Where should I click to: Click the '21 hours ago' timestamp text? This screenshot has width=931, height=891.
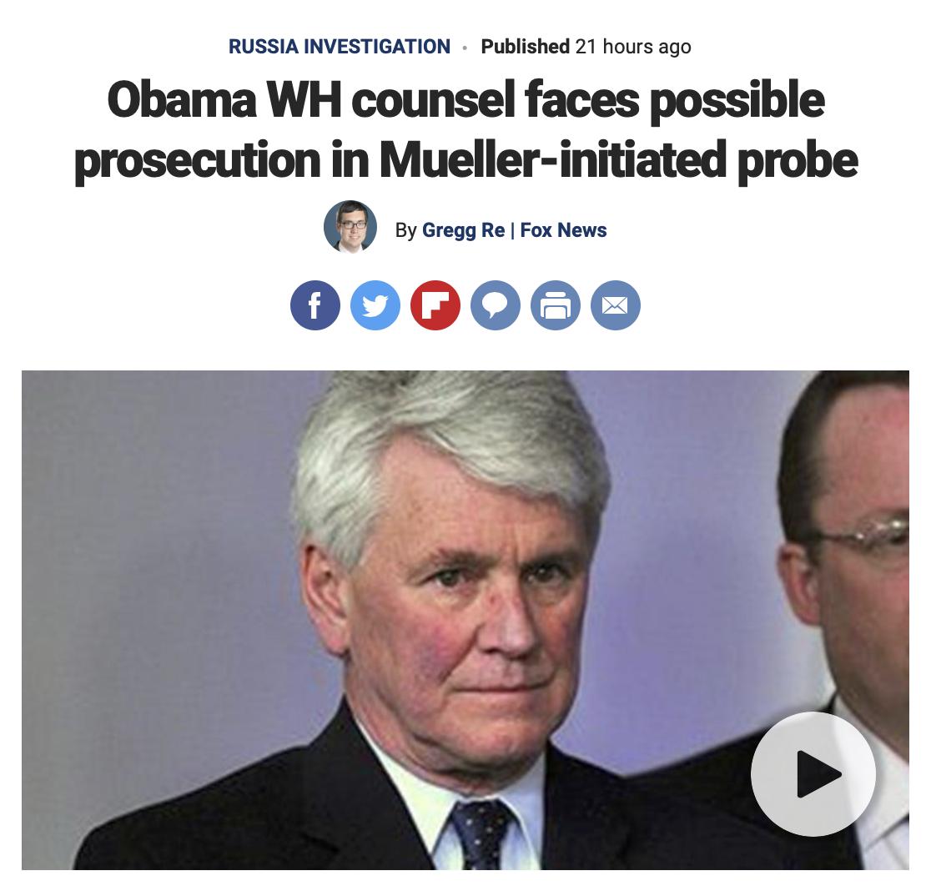point(633,46)
